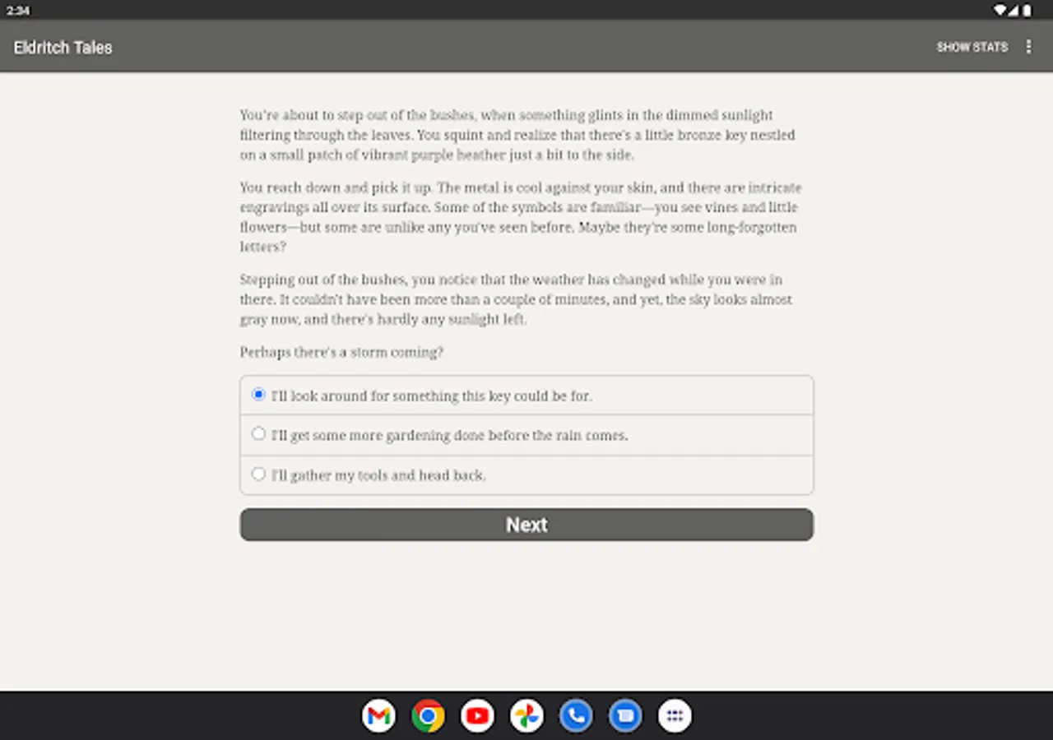Viewport: 1053px width, 740px height.
Task: Open Gmail from the dock
Action: (378, 715)
